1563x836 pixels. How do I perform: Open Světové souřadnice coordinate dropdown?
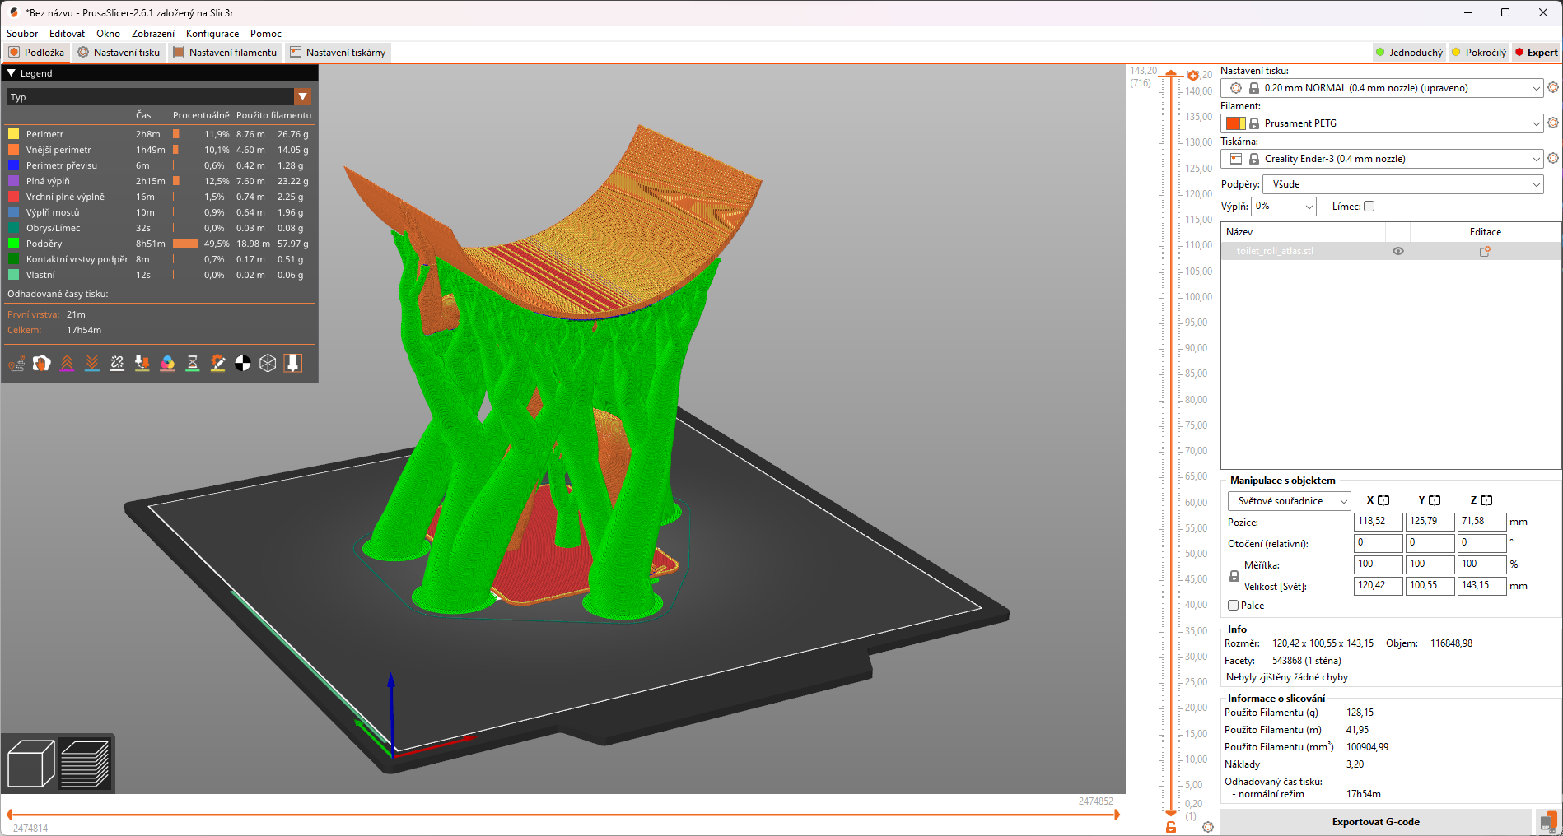[x=1289, y=501]
